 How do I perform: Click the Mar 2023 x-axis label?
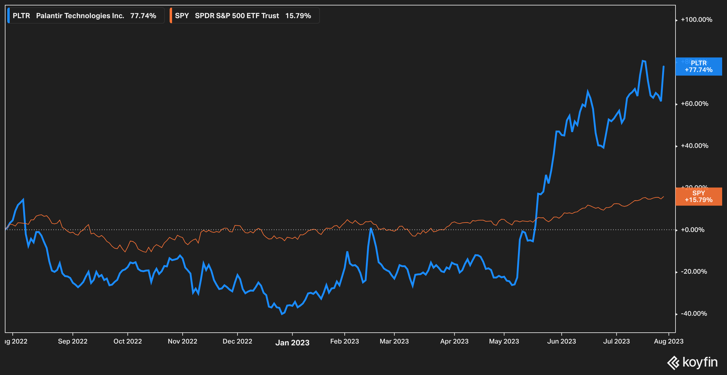point(394,341)
